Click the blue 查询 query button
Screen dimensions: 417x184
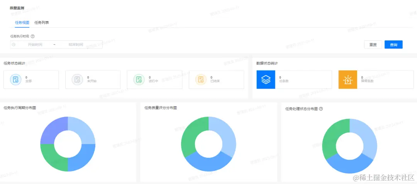[x=393, y=45]
